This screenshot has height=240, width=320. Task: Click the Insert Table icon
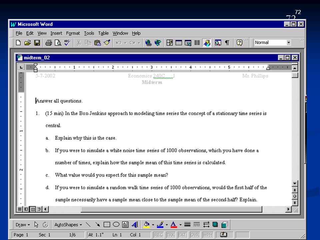[179, 43]
